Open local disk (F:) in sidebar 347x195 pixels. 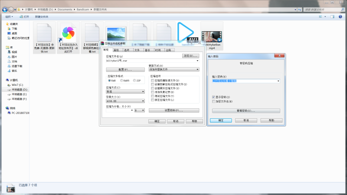coord(17,99)
